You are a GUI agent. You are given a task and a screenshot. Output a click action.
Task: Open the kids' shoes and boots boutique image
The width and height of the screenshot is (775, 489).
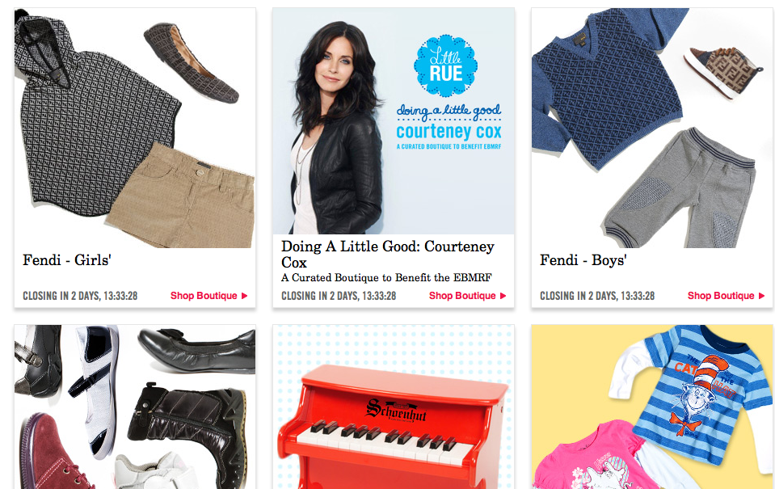(135, 407)
